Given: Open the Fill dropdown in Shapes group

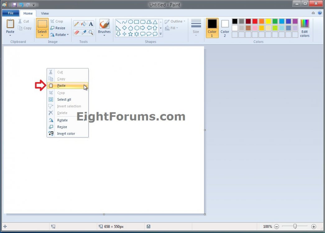Looking at the screenshot, I should tap(172, 28).
